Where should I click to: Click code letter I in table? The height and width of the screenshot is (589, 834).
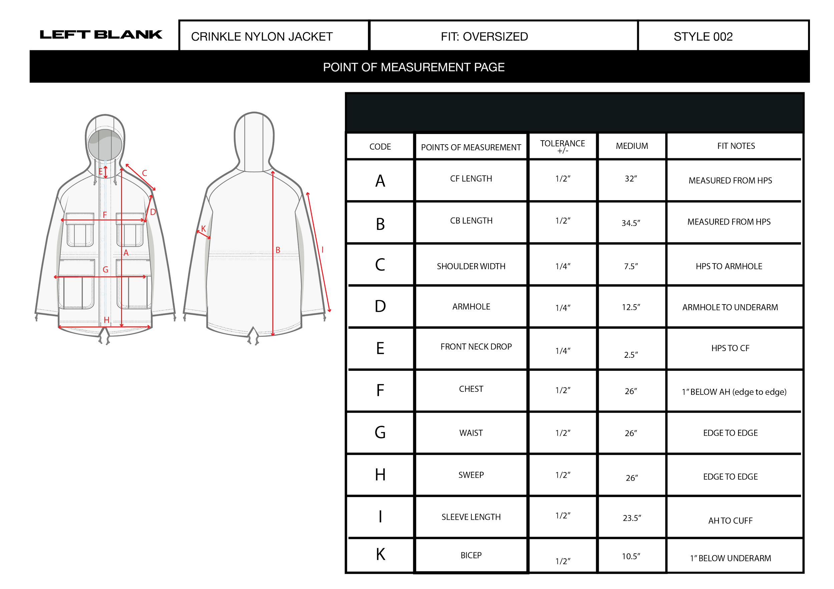[380, 516]
